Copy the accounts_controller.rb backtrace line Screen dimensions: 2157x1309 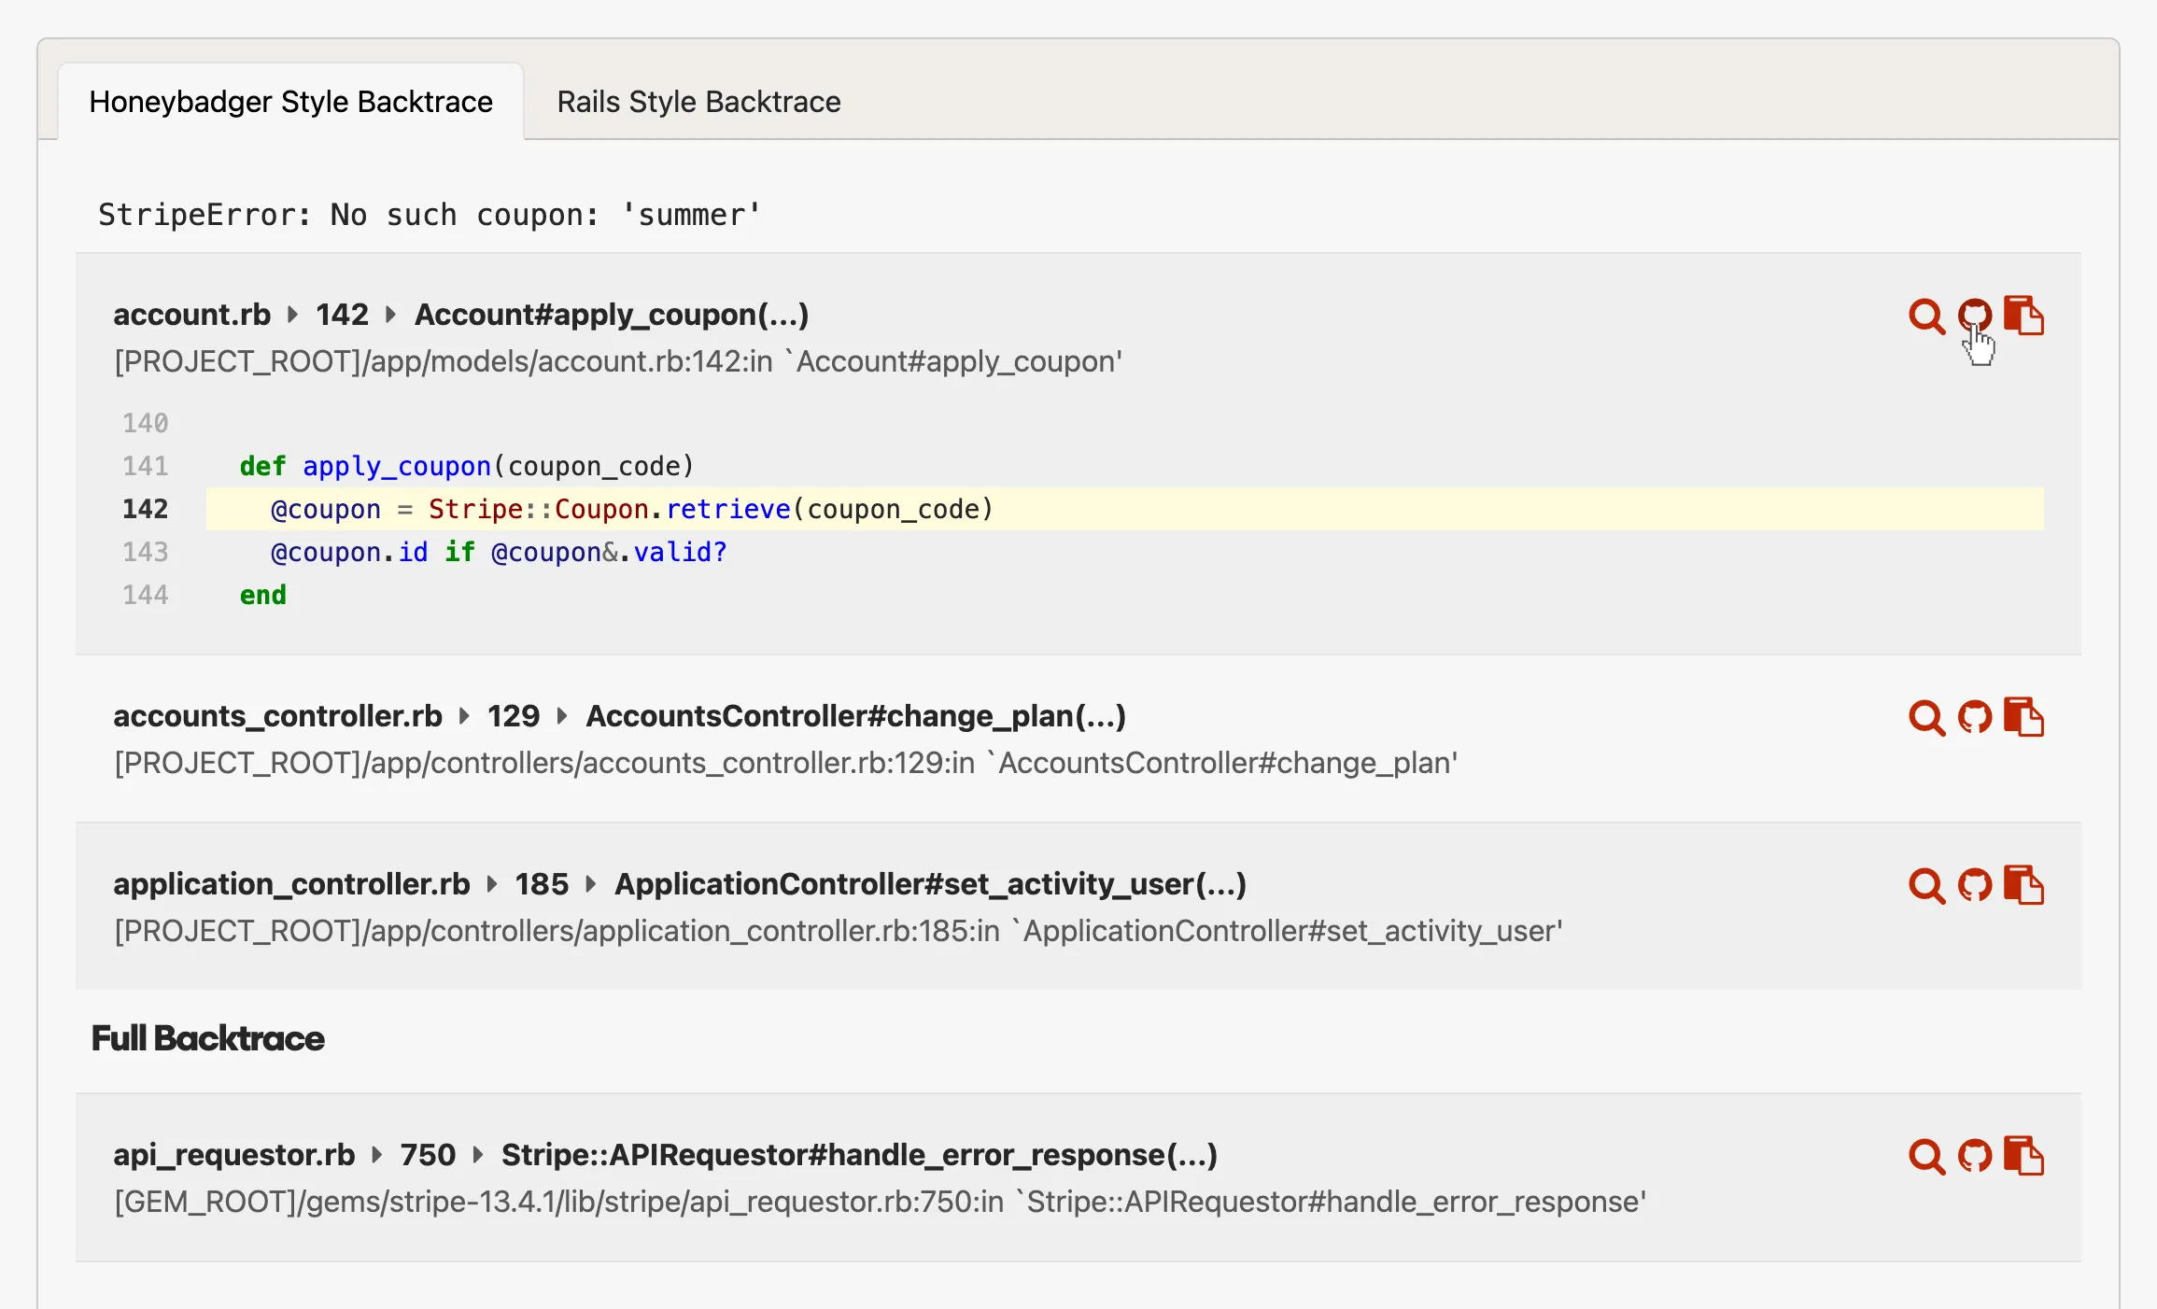pos(2025,719)
